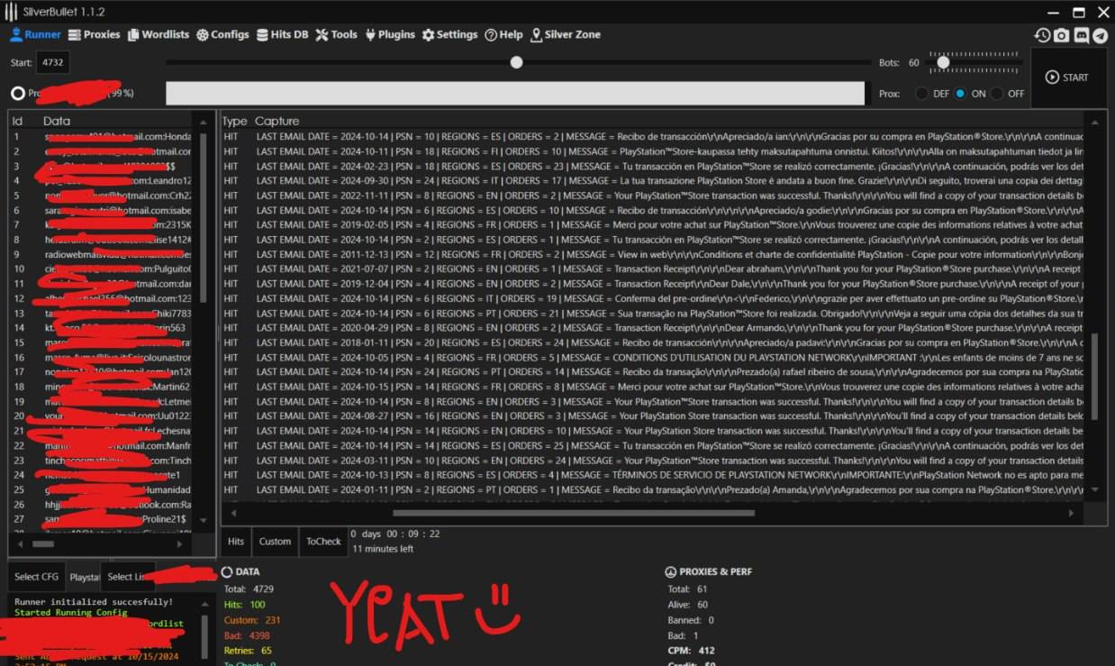The height and width of the screenshot is (666, 1115).
Task: Click the Id column header
Action: (x=16, y=121)
